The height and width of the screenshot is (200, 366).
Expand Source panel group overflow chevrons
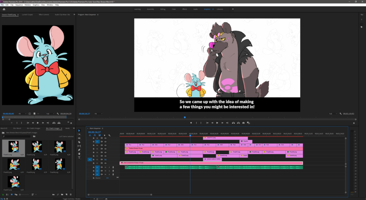pos(74,14)
